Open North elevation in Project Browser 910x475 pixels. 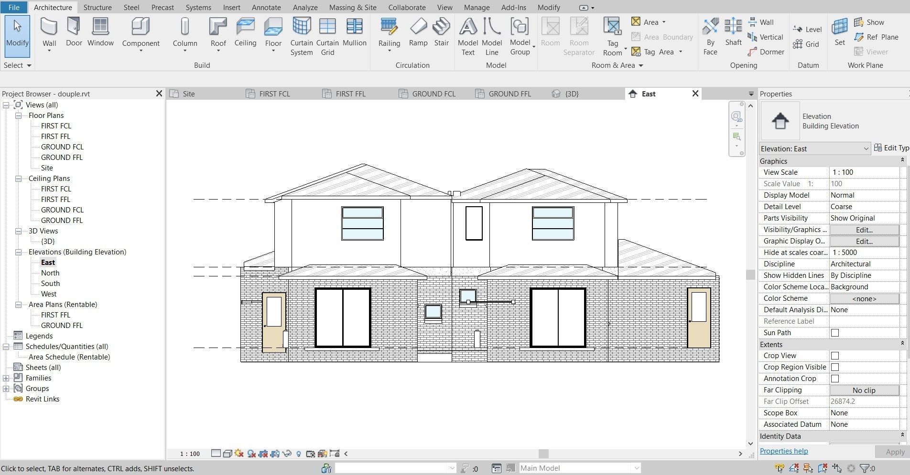50,273
